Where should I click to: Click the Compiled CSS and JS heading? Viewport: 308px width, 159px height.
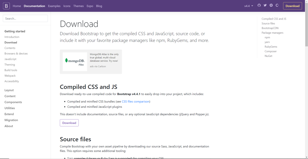click(89, 87)
